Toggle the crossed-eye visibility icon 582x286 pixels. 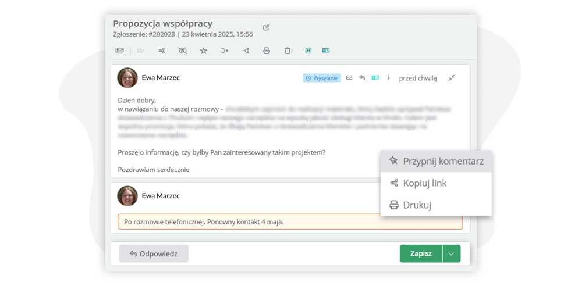(183, 51)
